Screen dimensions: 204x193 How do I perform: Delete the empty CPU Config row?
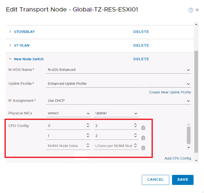(x=143, y=148)
